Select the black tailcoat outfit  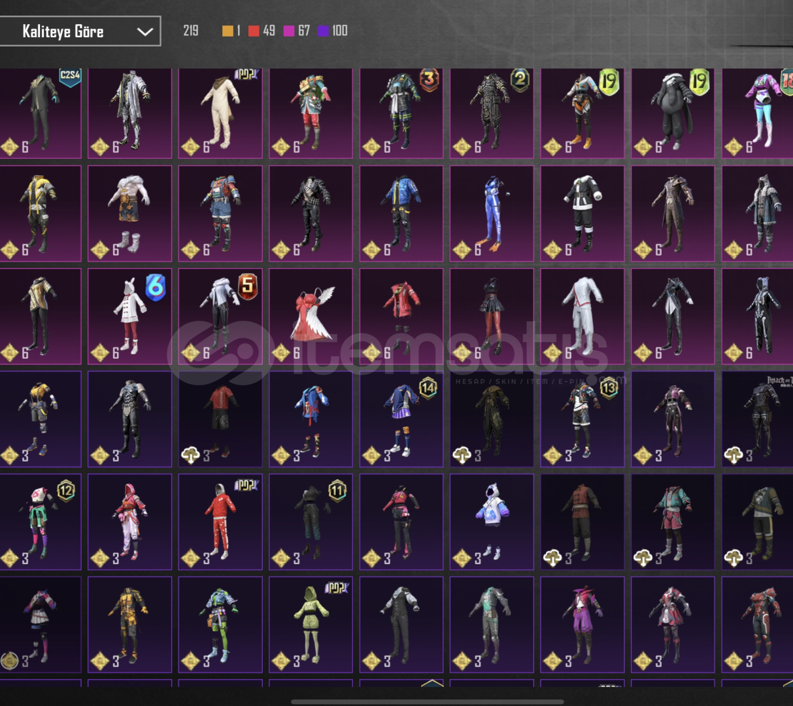[673, 316]
